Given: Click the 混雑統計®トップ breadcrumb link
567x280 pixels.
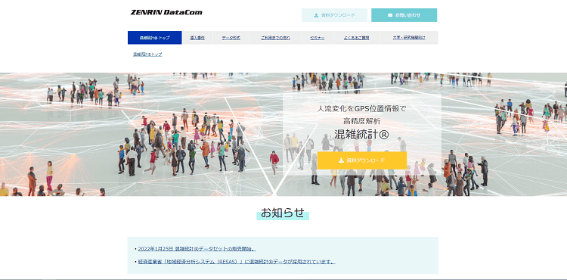Looking at the screenshot, I should click(147, 54).
